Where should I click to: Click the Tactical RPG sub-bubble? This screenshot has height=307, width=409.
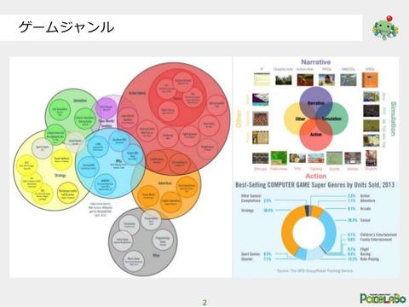pos(89,166)
